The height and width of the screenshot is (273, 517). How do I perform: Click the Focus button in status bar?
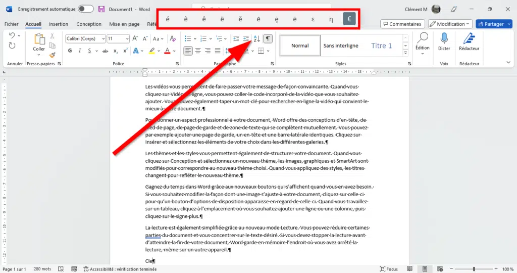pyautogui.click(x=389, y=269)
